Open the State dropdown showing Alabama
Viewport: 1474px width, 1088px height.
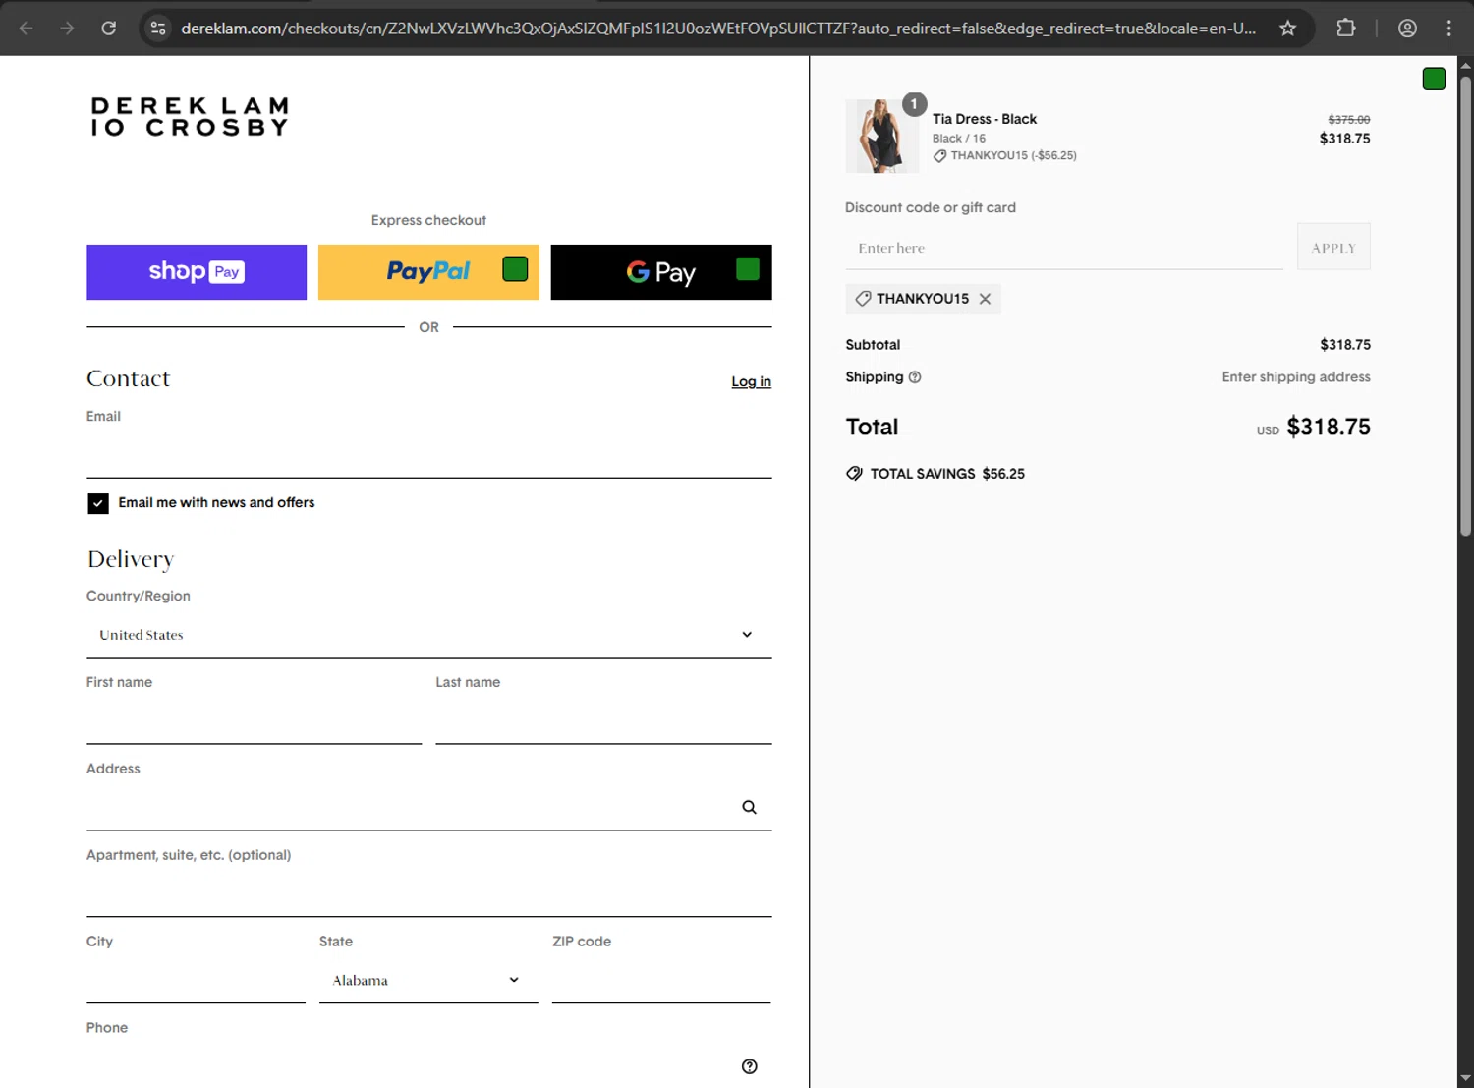pyautogui.click(x=428, y=980)
